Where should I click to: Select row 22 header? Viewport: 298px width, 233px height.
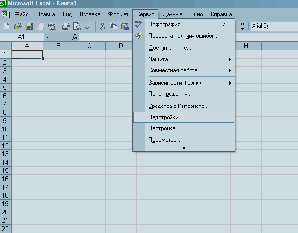(x=5, y=229)
